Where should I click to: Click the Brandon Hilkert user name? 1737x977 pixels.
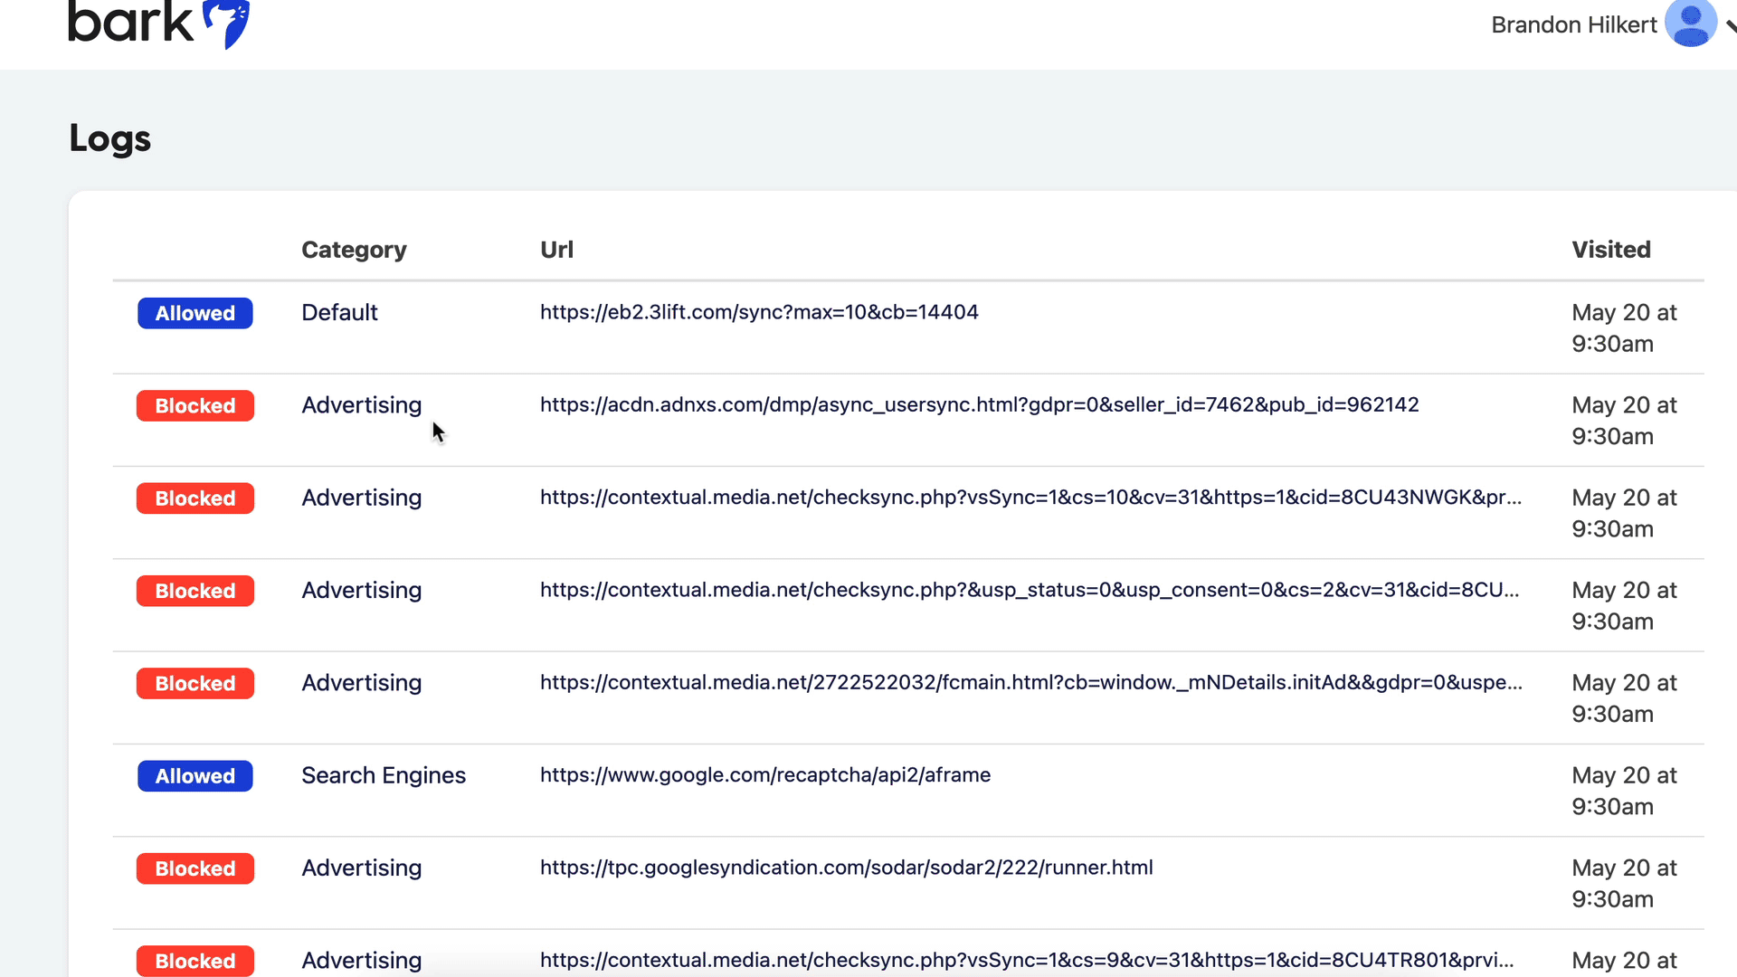(x=1573, y=25)
